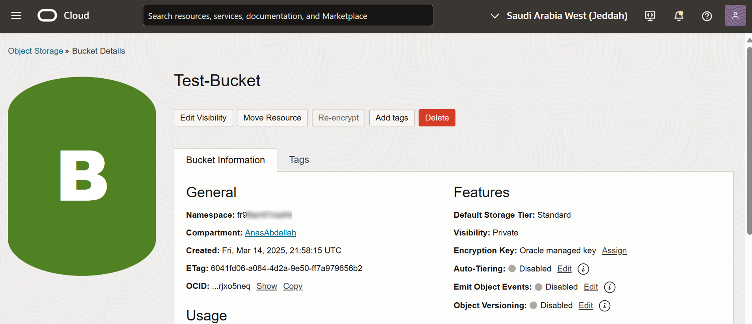The width and height of the screenshot is (752, 324).
Task: Select the Bucket Information tab
Action: (x=225, y=160)
